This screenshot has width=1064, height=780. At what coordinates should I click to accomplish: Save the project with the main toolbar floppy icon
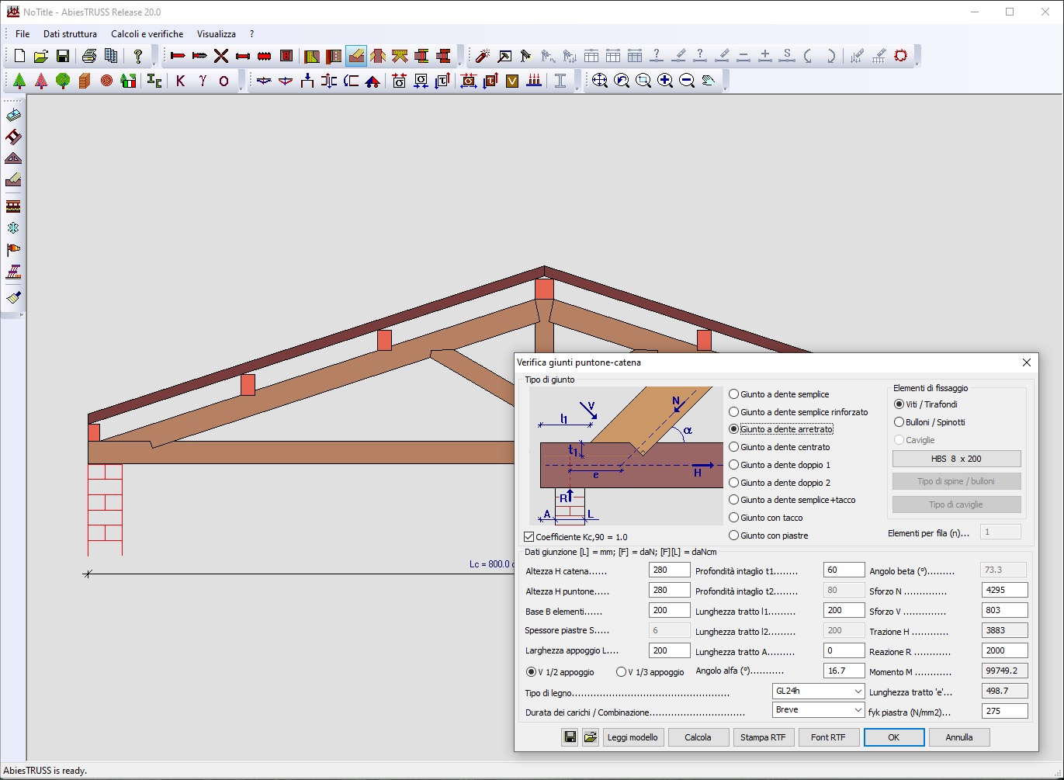[63, 56]
